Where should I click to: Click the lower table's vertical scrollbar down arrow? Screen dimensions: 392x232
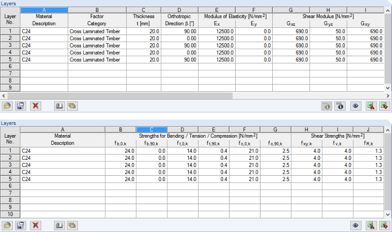(388, 214)
